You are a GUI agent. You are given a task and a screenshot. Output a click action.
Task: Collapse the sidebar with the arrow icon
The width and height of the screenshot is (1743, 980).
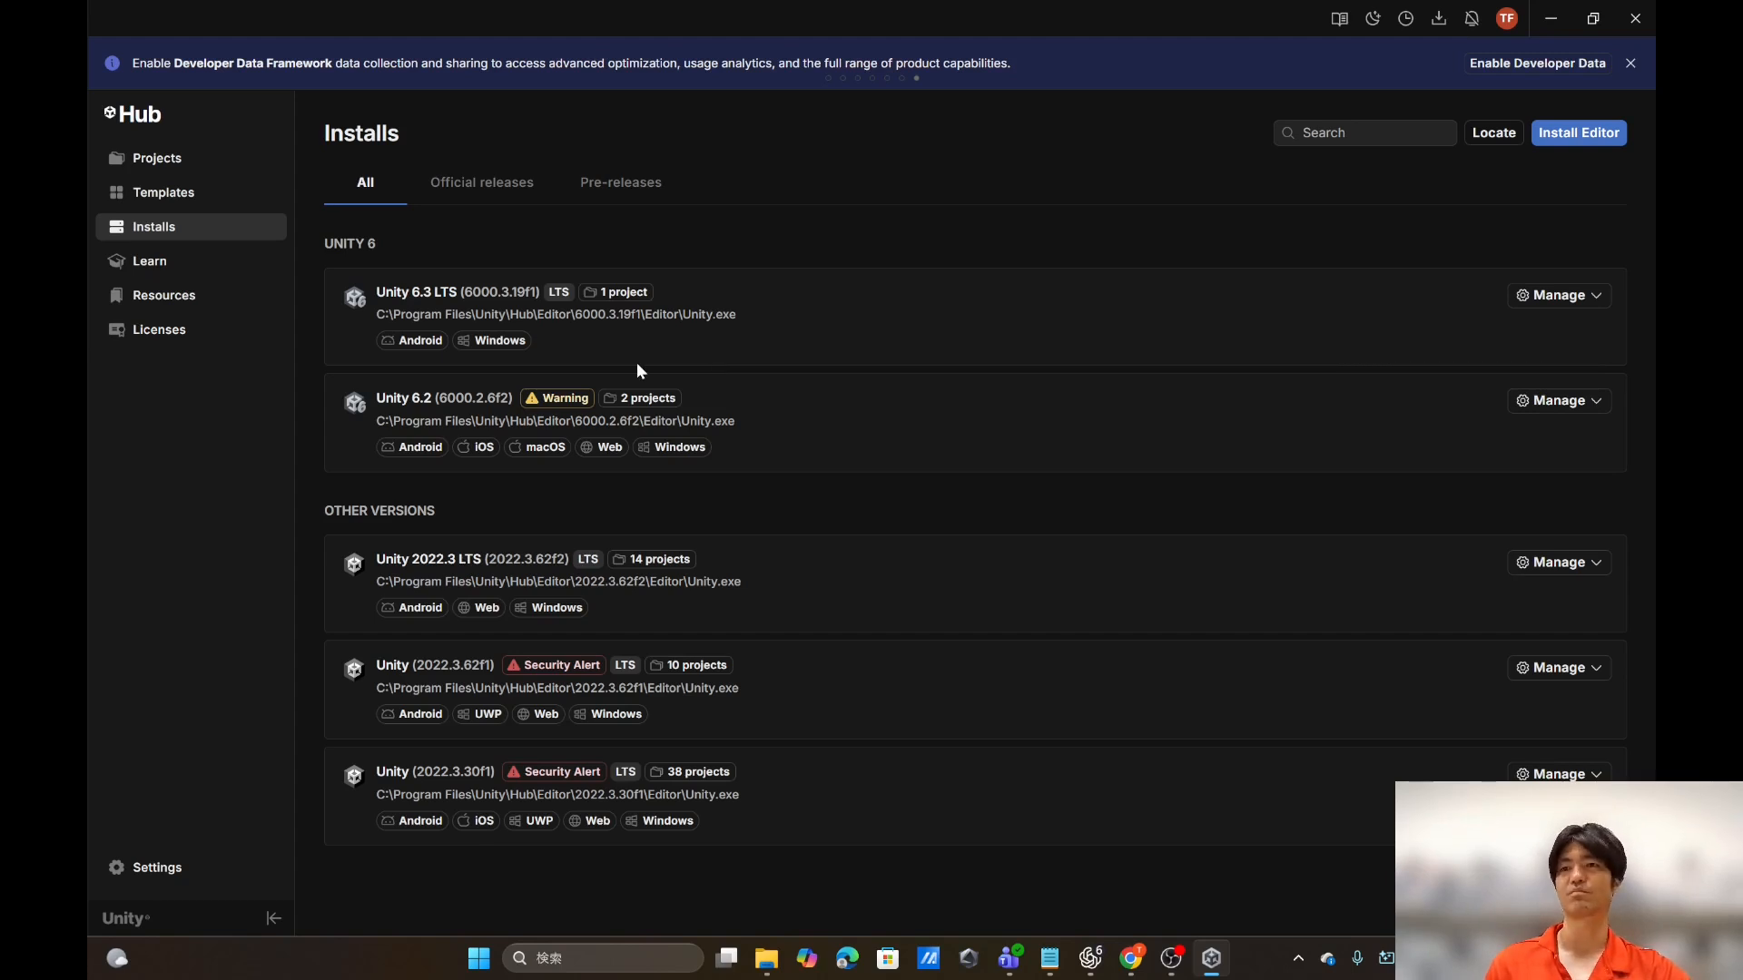273,918
